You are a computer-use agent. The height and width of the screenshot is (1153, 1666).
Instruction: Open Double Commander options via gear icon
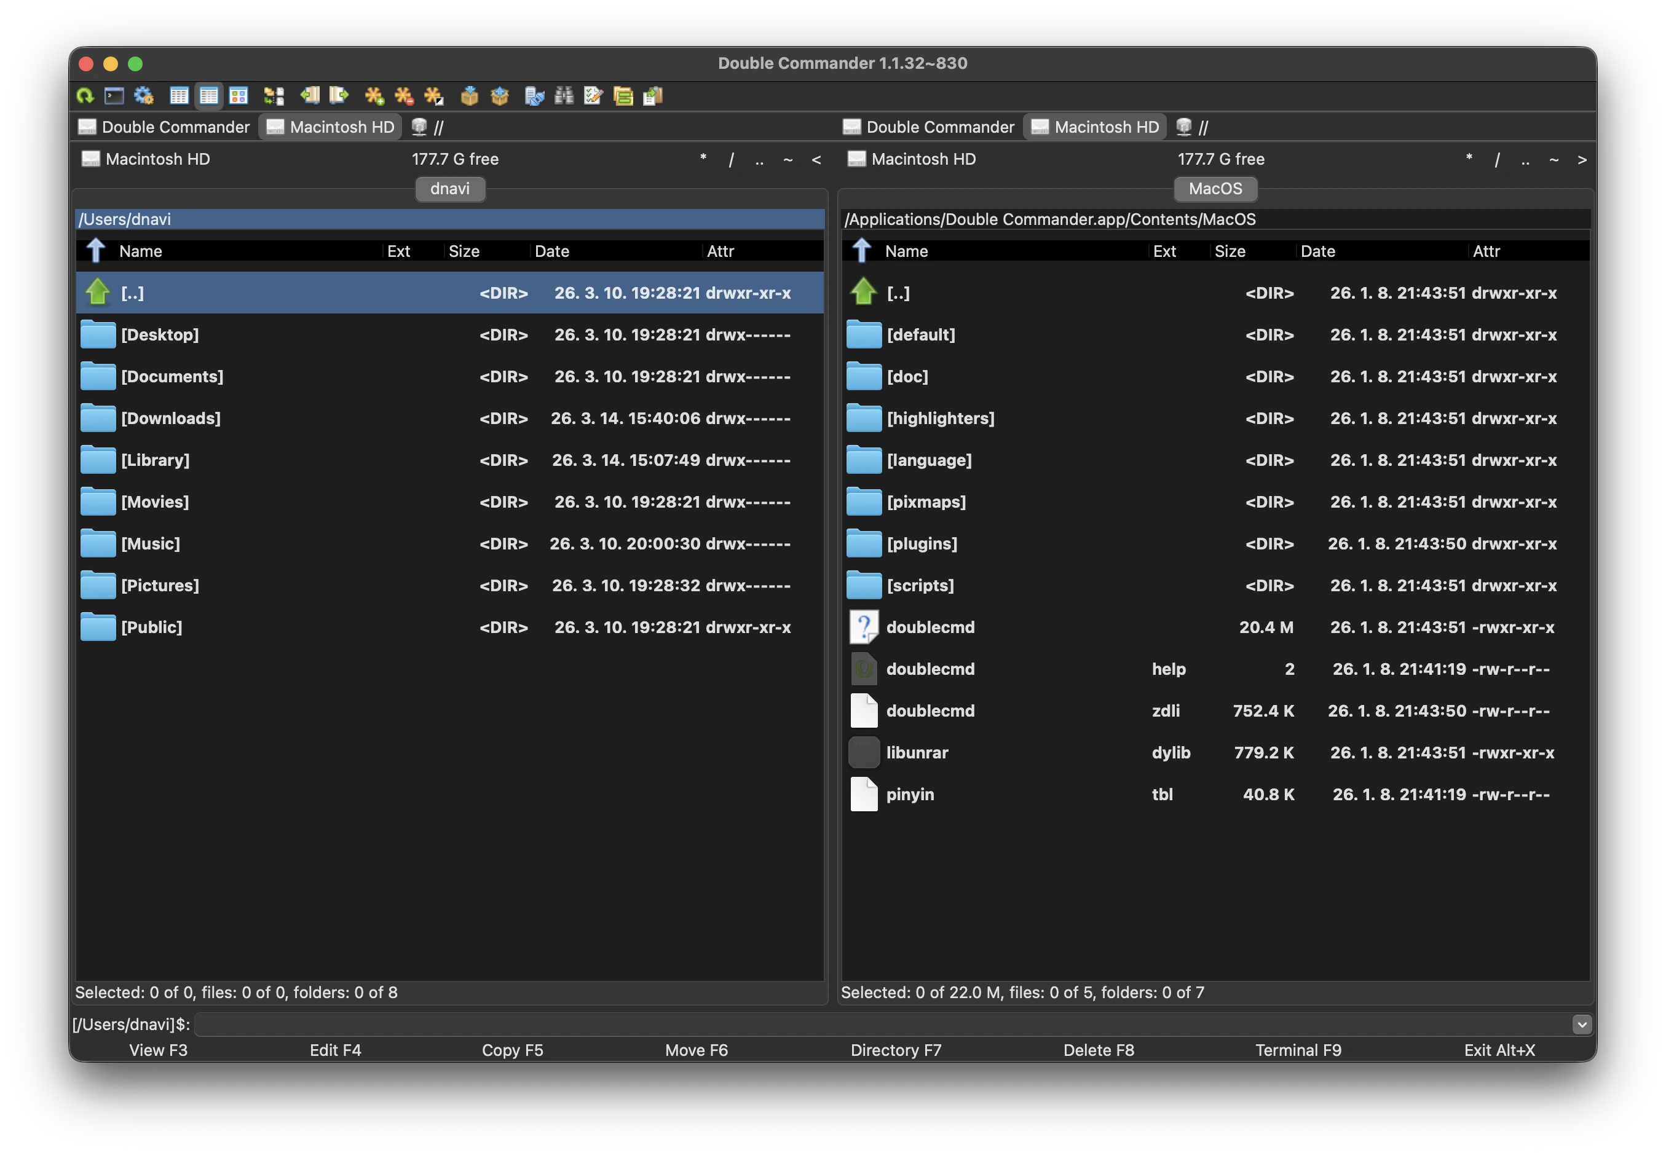tap(143, 95)
